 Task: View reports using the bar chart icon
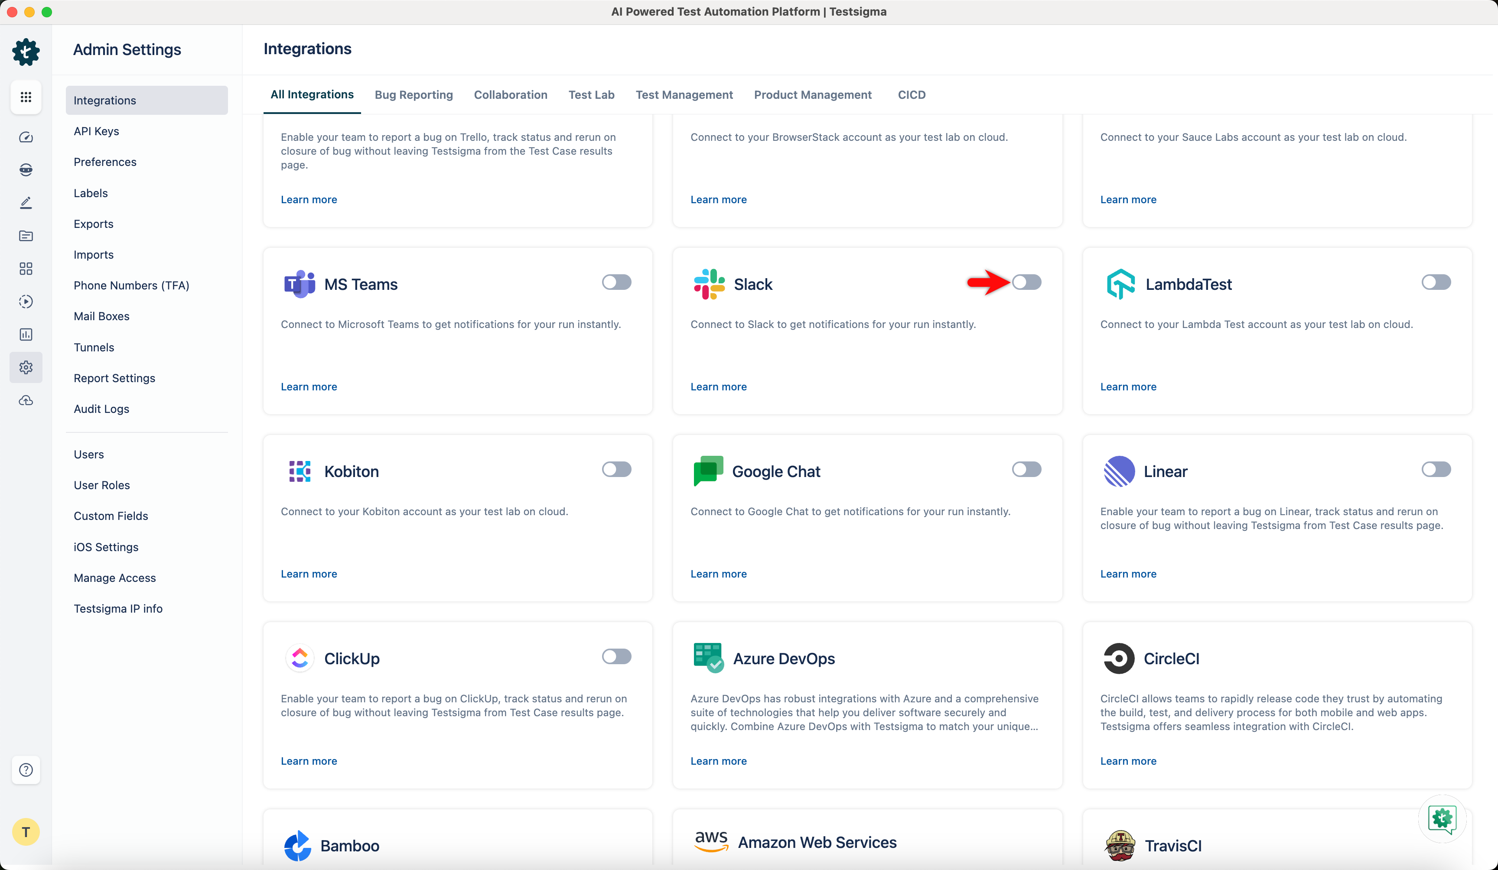pos(26,334)
